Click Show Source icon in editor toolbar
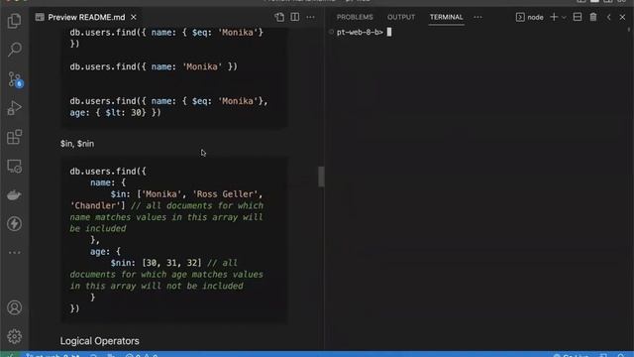The width and height of the screenshot is (634, 357). coord(279,17)
